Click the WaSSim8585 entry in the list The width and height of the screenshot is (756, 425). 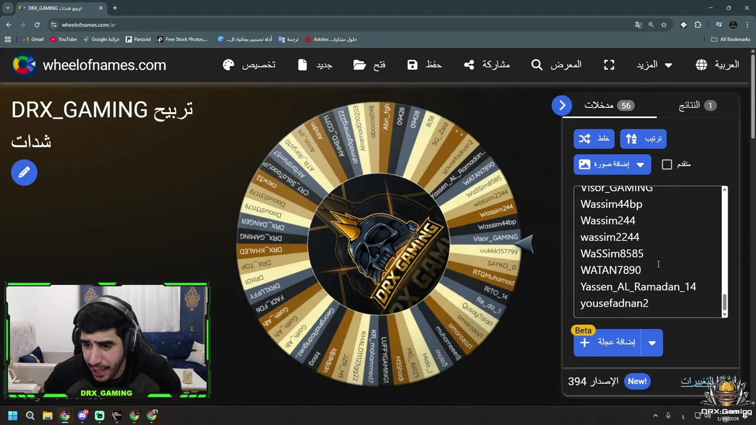(612, 254)
